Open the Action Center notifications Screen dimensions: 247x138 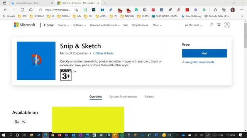pyautogui.click(x=240, y=135)
